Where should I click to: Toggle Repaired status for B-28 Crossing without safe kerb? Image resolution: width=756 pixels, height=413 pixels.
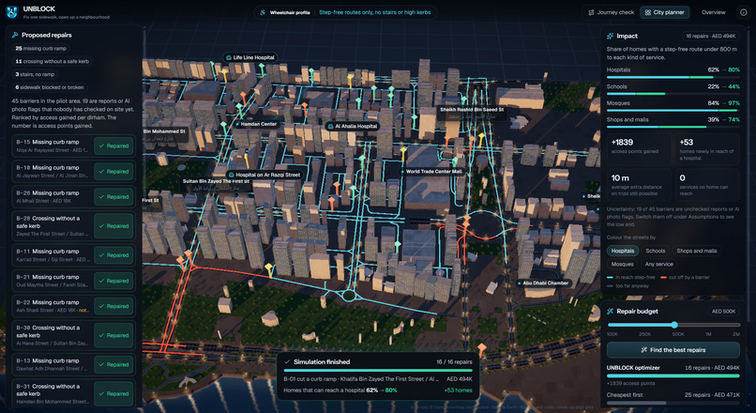[x=113, y=226]
